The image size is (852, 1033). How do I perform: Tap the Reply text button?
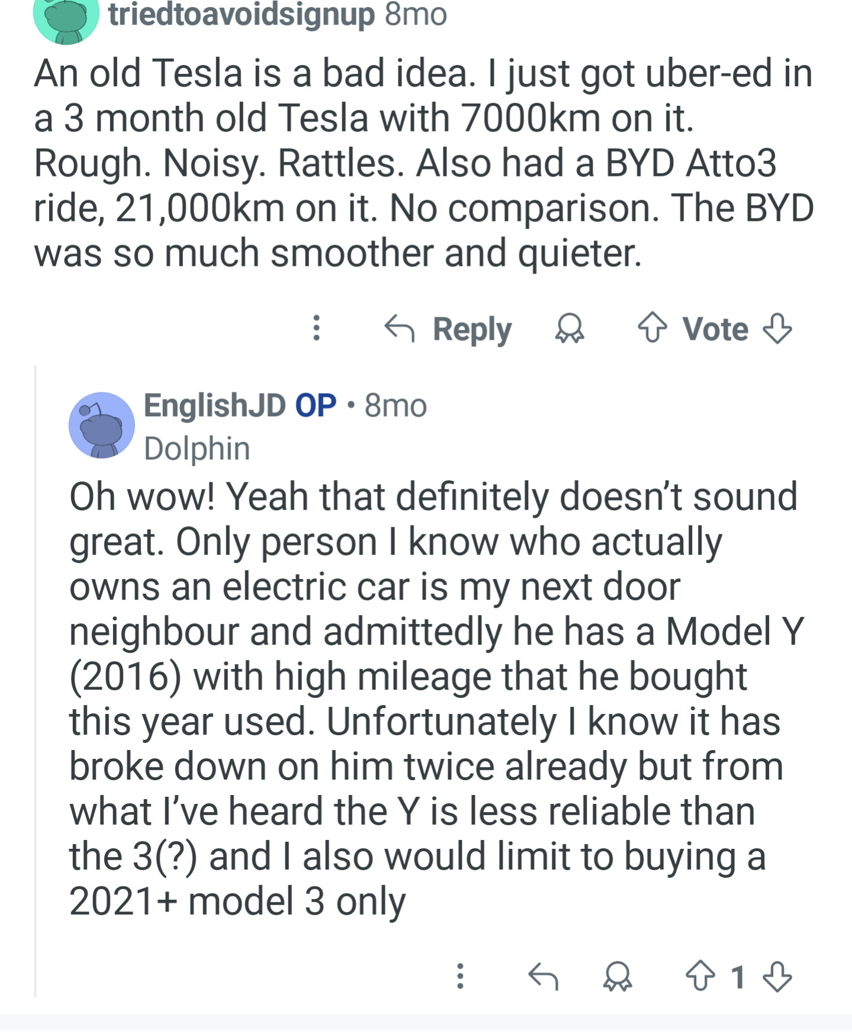tap(472, 329)
